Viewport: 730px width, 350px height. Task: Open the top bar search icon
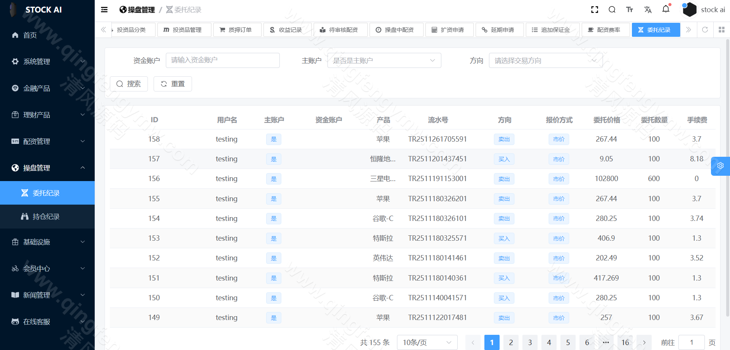click(612, 9)
